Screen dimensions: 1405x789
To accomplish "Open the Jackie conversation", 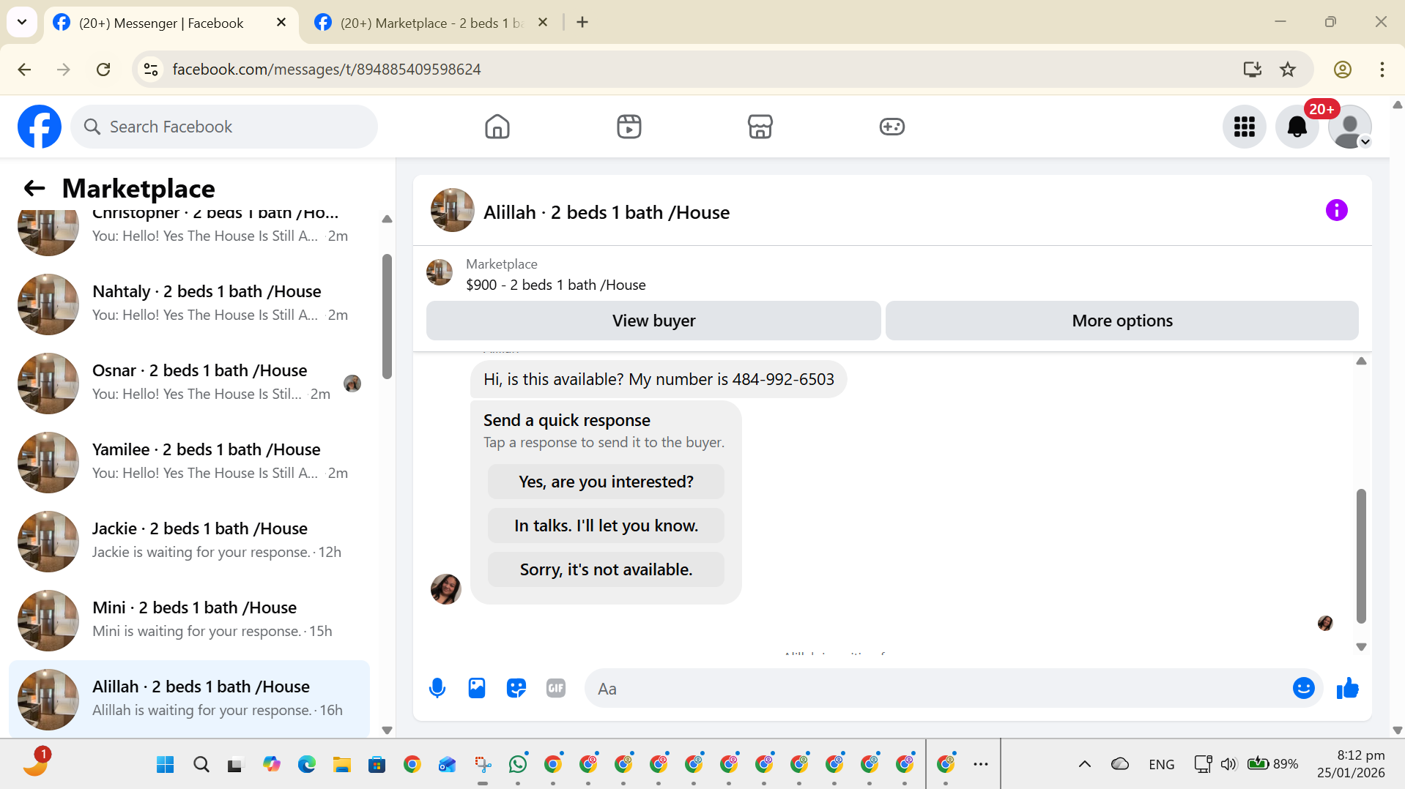I will click(189, 541).
